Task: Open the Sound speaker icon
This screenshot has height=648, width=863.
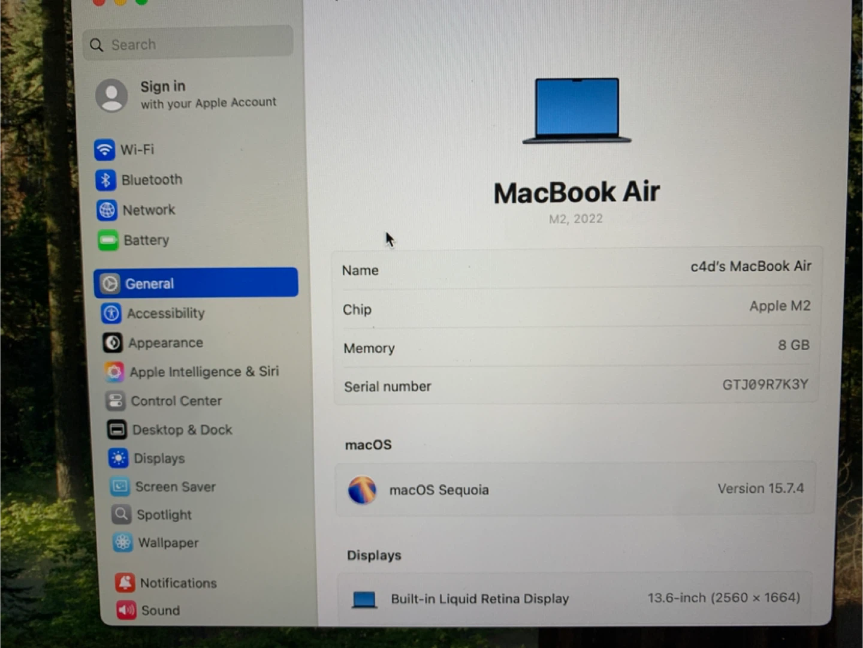Action: 126,610
